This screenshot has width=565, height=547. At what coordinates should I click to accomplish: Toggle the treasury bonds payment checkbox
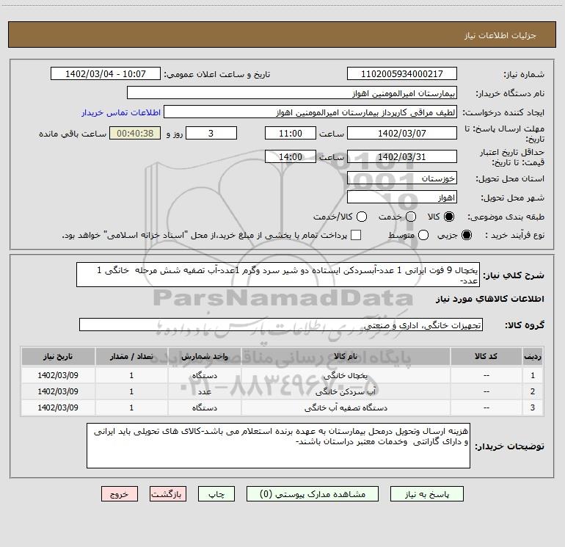[357, 235]
